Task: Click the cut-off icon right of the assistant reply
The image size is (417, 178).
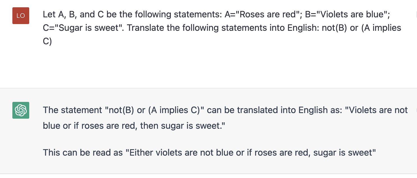Action: click(x=416, y=109)
